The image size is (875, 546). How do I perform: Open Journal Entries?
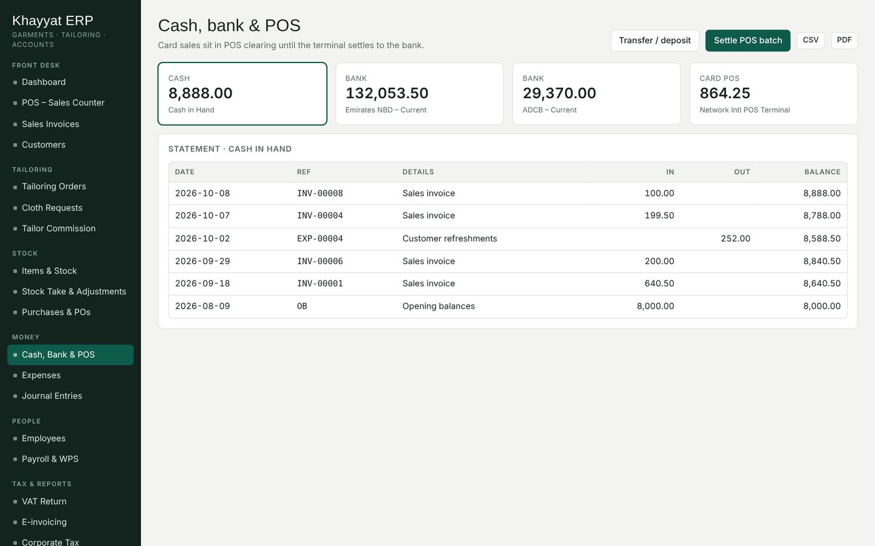[70, 396]
